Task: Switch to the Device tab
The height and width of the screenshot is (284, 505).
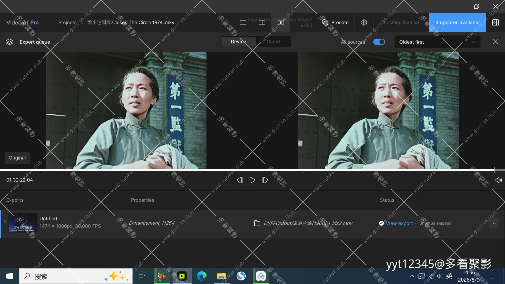Action: pyautogui.click(x=238, y=42)
